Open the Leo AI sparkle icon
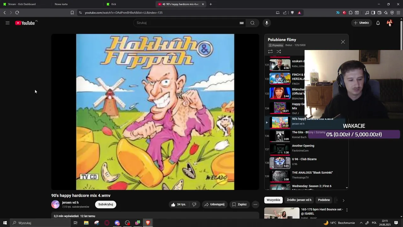403x227 pixels. click(386, 13)
